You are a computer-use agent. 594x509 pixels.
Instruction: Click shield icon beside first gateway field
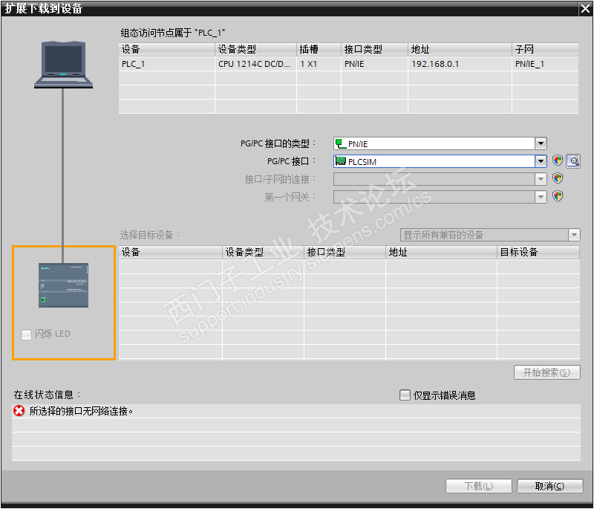(x=558, y=196)
